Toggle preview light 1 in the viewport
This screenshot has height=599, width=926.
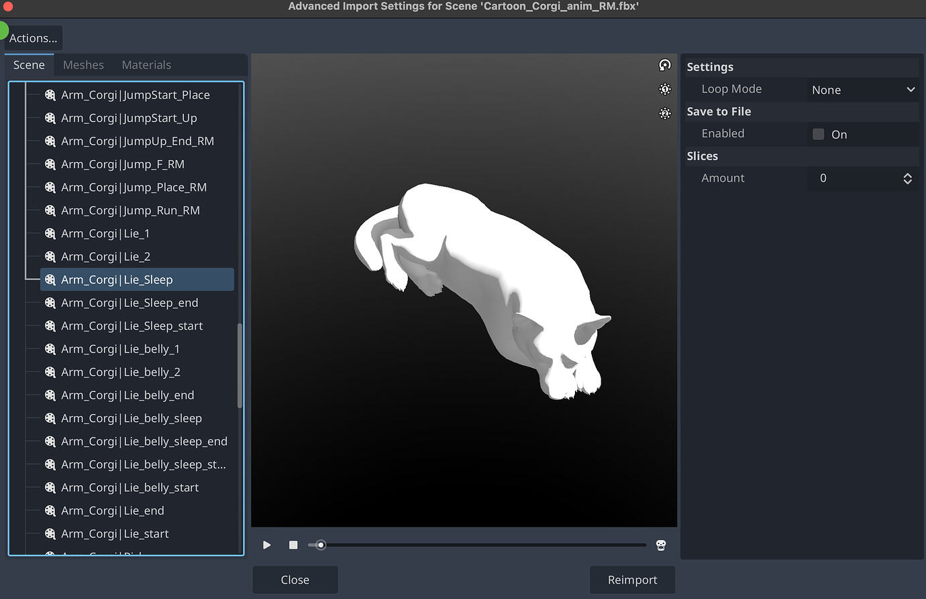coord(664,88)
